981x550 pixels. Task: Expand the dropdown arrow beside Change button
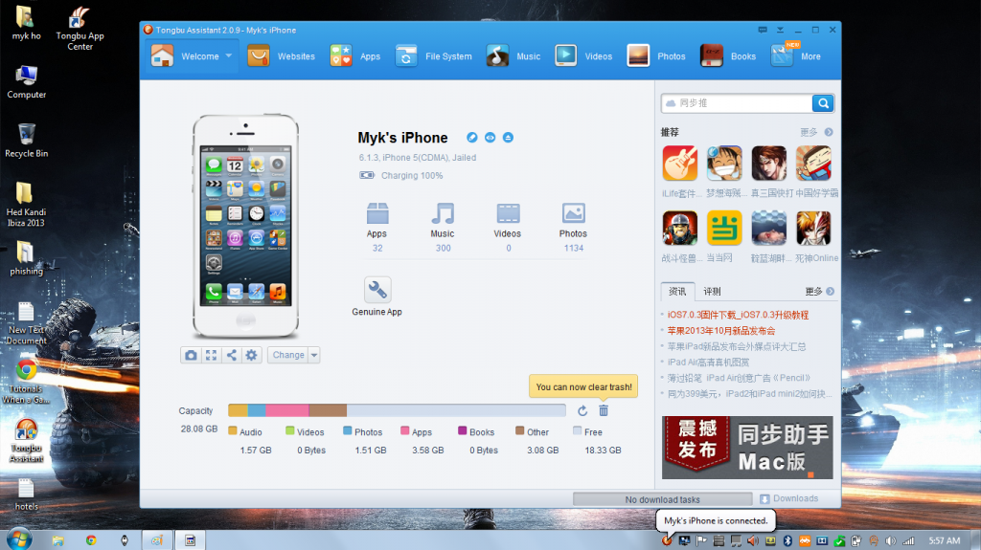click(314, 355)
